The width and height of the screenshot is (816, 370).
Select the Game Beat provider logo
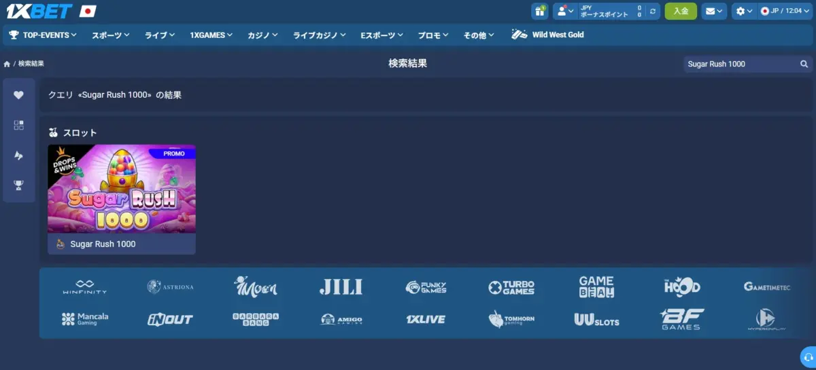coord(596,286)
